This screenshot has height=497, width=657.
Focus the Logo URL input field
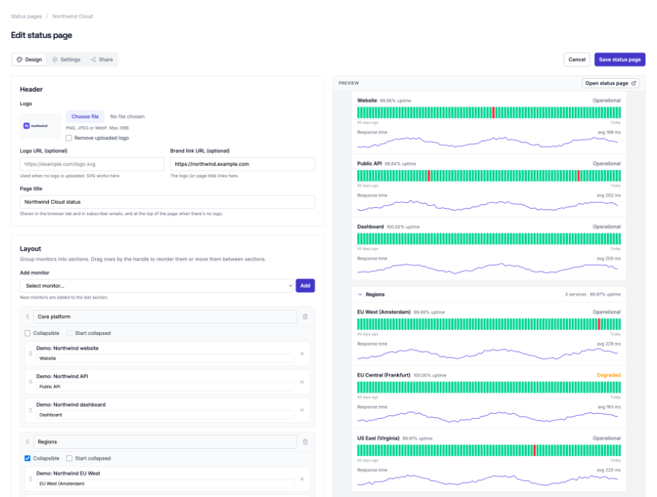point(92,164)
